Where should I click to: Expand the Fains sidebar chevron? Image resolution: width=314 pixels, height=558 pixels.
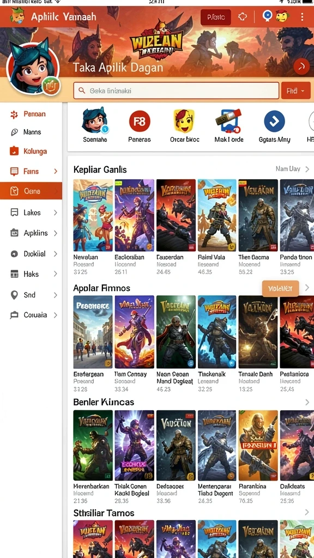(x=56, y=172)
